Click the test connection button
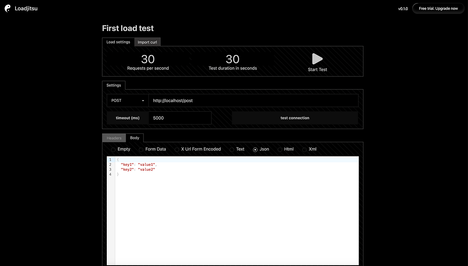The width and height of the screenshot is (468, 266). pyautogui.click(x=295, y=118)
